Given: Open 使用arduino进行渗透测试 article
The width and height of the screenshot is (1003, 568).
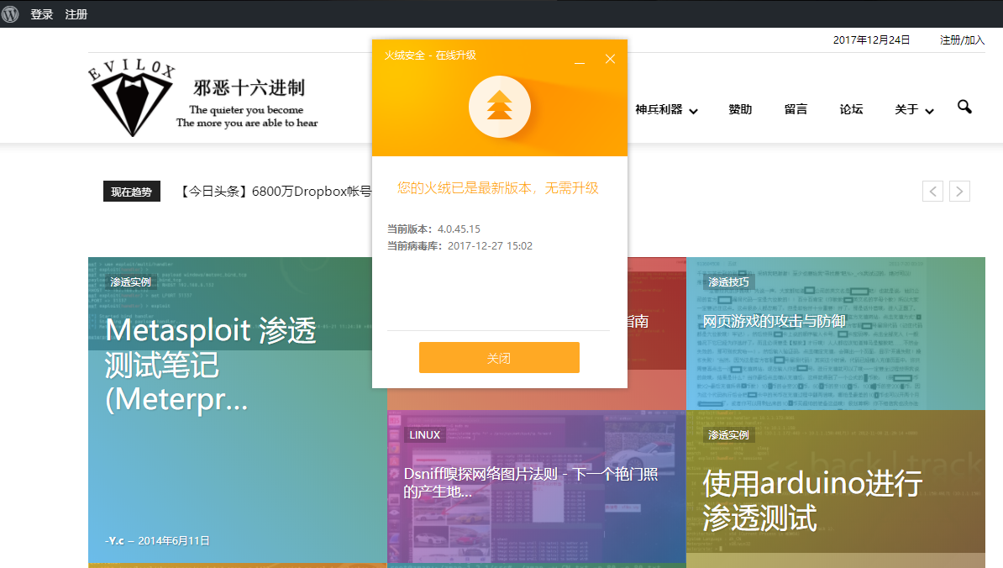Looking at the screenshot, I should (x=812, y=500).
